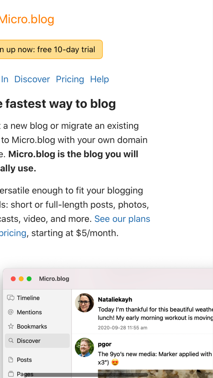Click the orange Micro.blog logo
Image resolution: width=213 pixels, height=378 pixels.
click(x=27, y=19)
